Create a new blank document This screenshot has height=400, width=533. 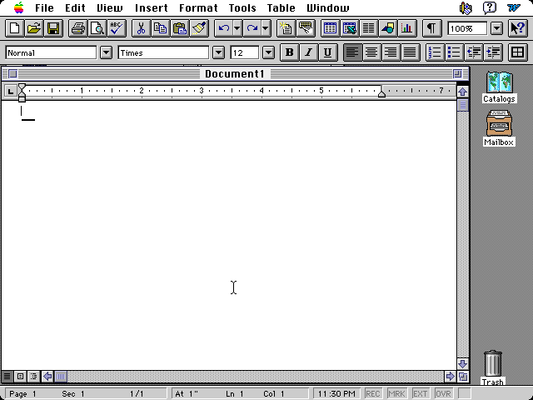(15, 28)
